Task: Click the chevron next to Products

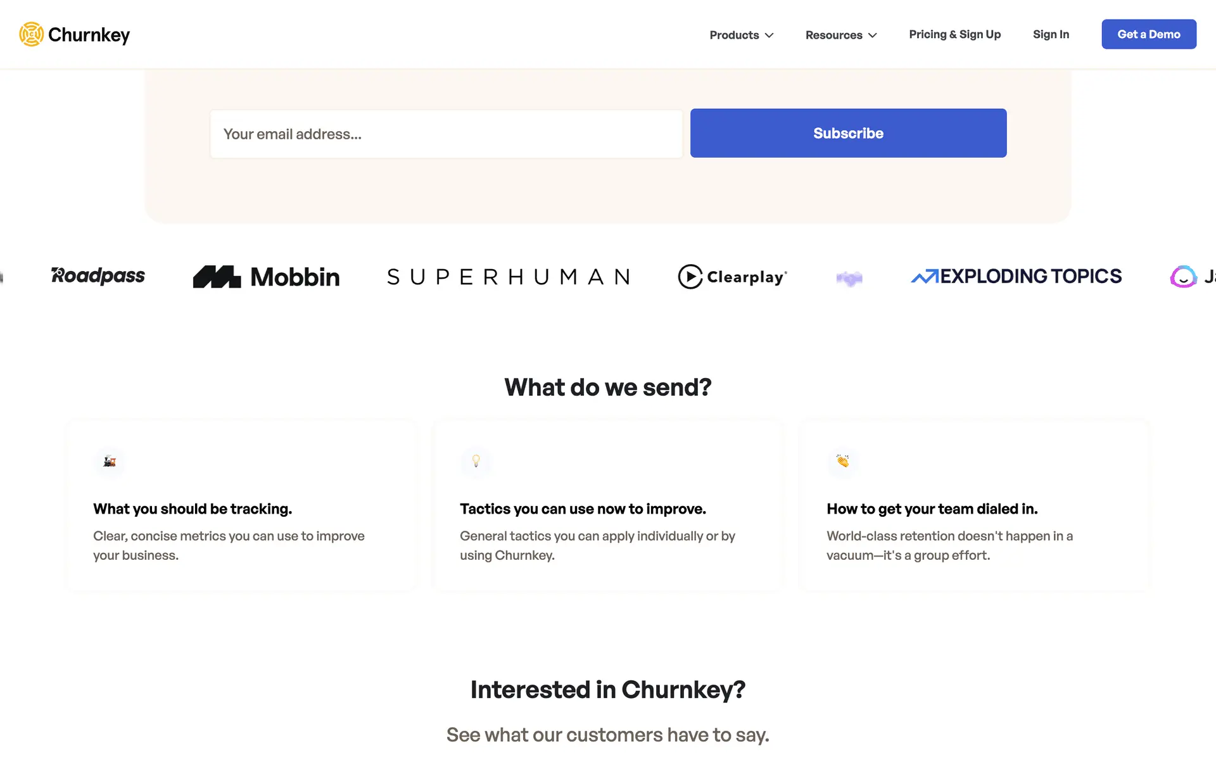Action: pyautogui.click(x=769, y=35)
